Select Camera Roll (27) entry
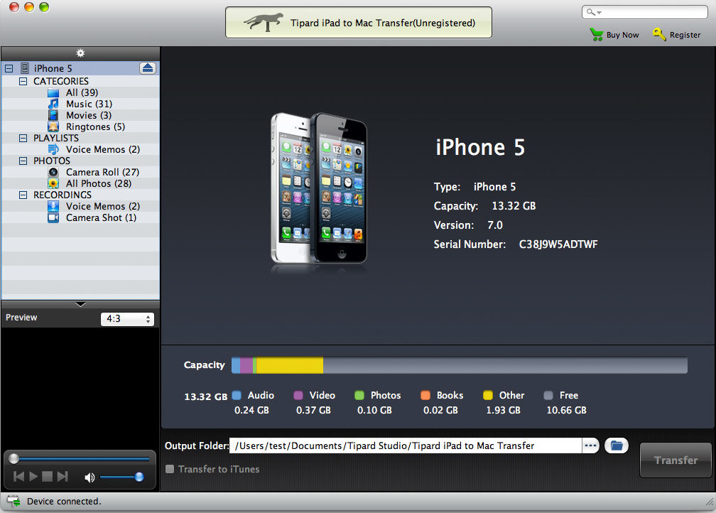716x513 pixels. [102, 172]
